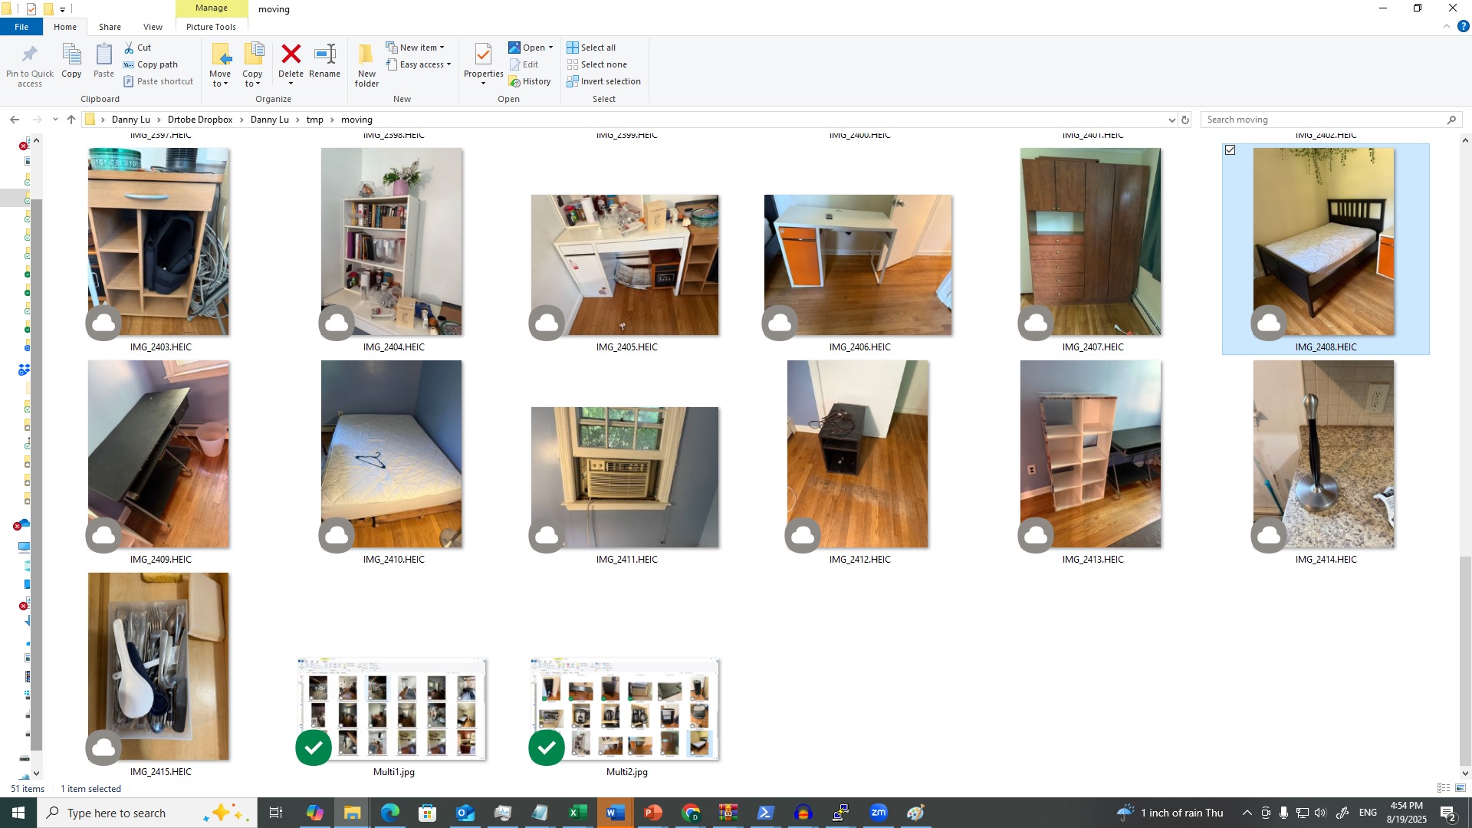Switch to details view toggle

1444,788
